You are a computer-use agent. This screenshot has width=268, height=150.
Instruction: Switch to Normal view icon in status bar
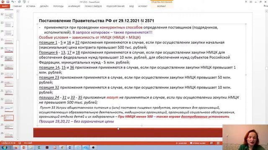click(212, 143)
